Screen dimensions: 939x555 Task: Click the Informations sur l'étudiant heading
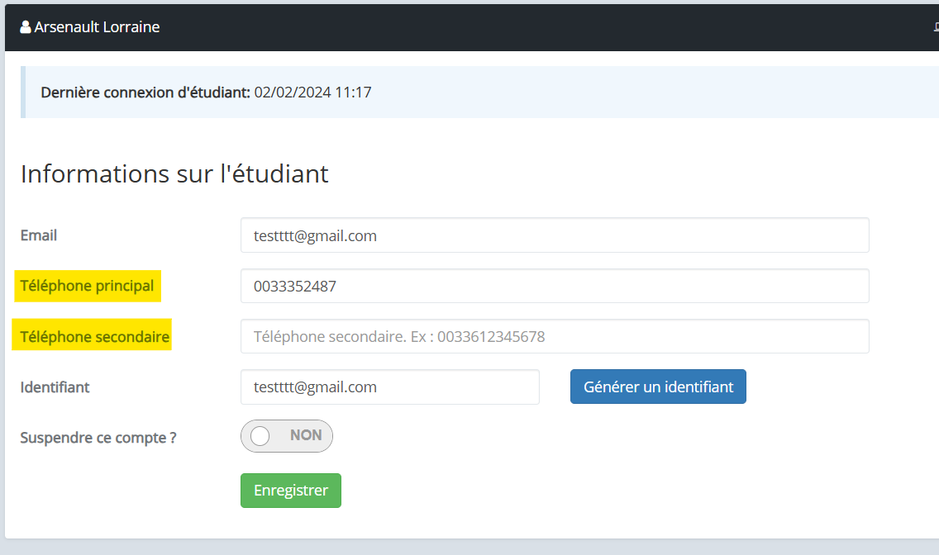pos(174,174)
